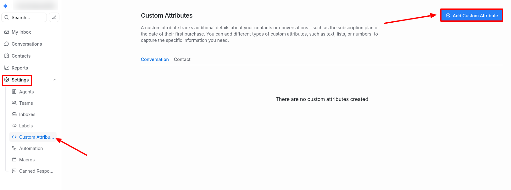Screen dimensions: 511x190
Task: Click the Search input field
Action: tap(25, 18)
